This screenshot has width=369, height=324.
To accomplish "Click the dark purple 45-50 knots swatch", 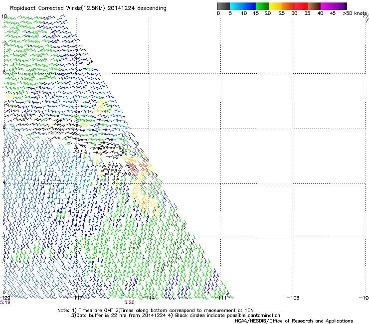I will point(340,6).
